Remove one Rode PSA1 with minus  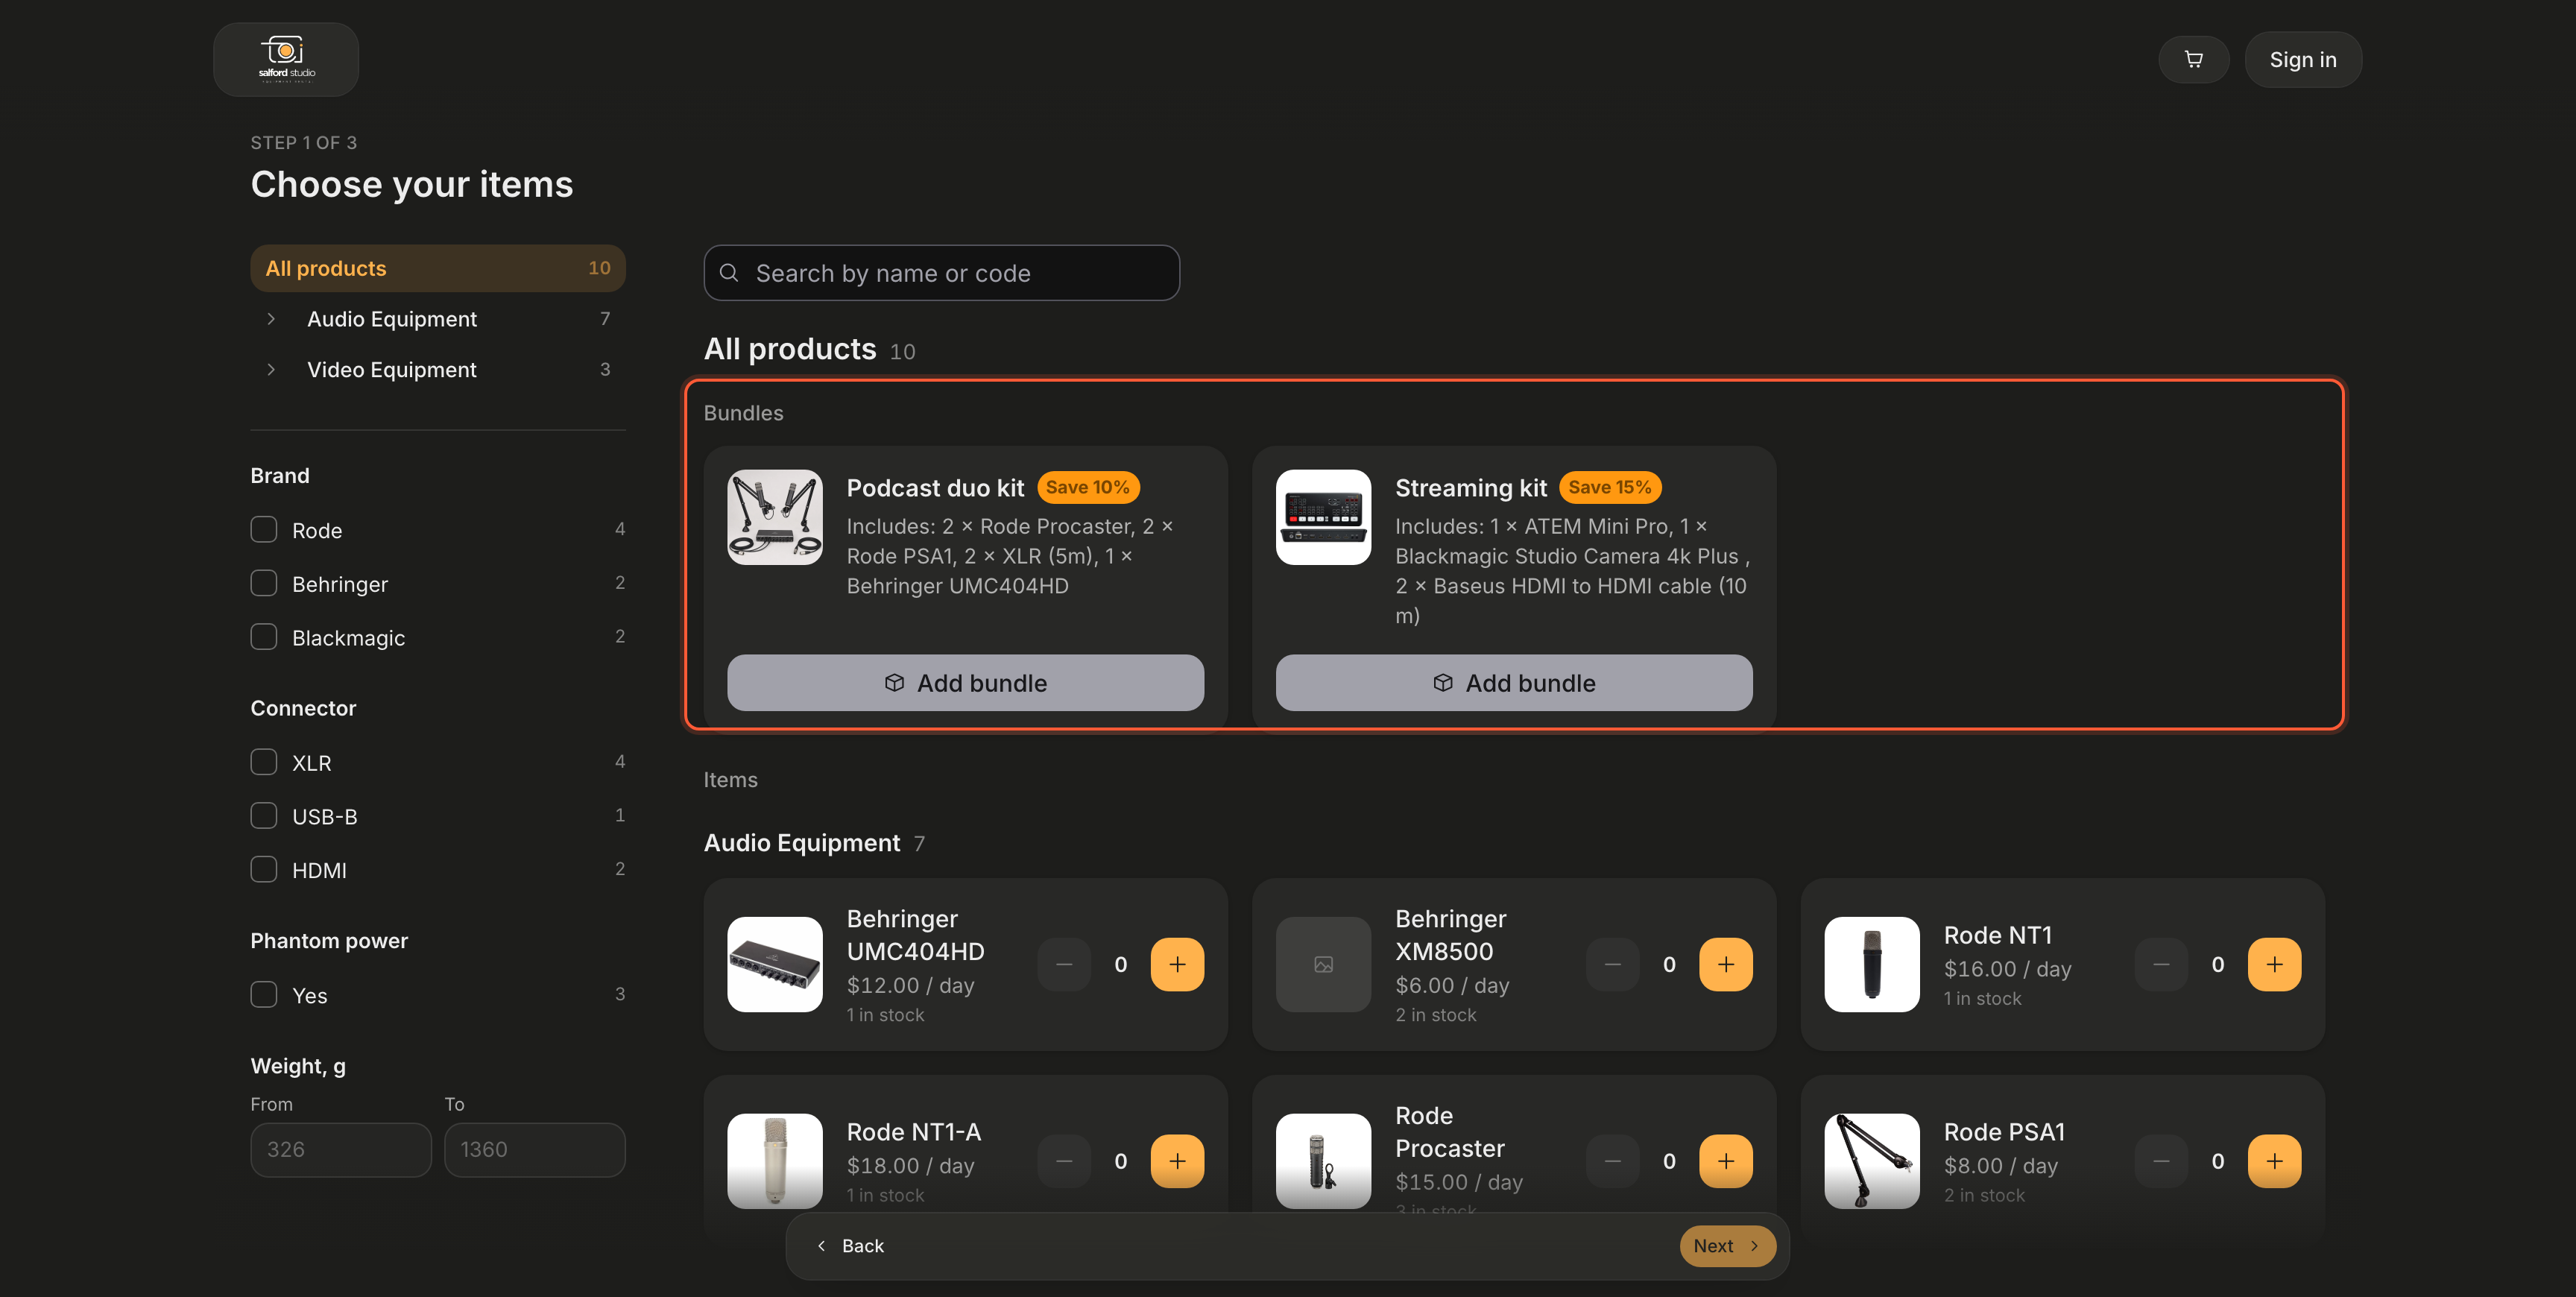point(2161,1161)
